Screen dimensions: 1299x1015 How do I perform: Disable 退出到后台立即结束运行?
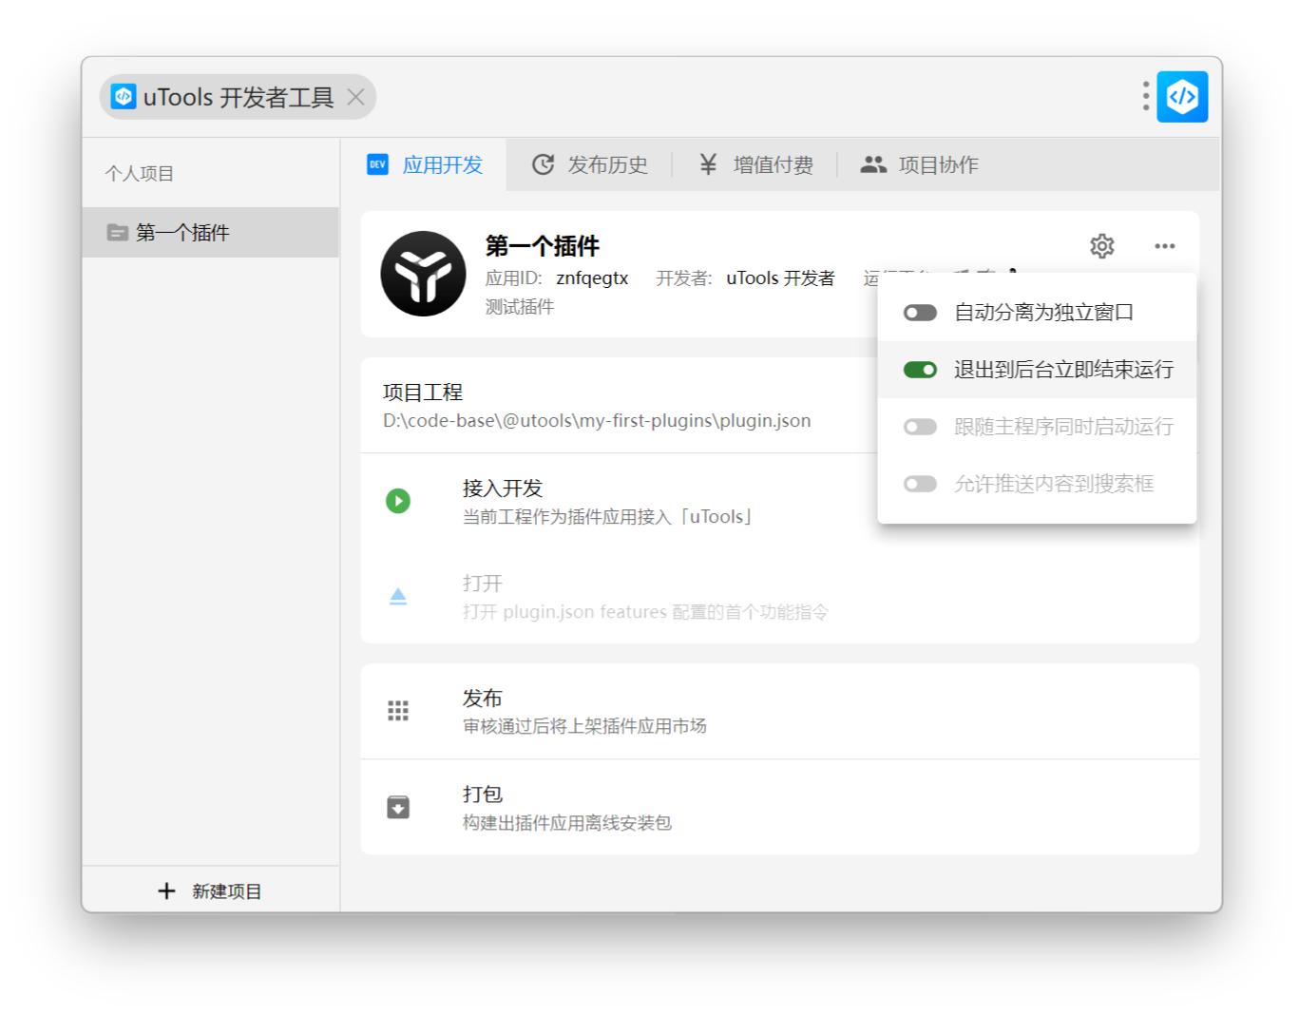pyautogui.click(x=920, y=369)
